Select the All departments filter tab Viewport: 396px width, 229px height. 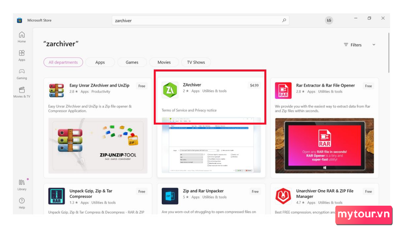tap(63, 62)
